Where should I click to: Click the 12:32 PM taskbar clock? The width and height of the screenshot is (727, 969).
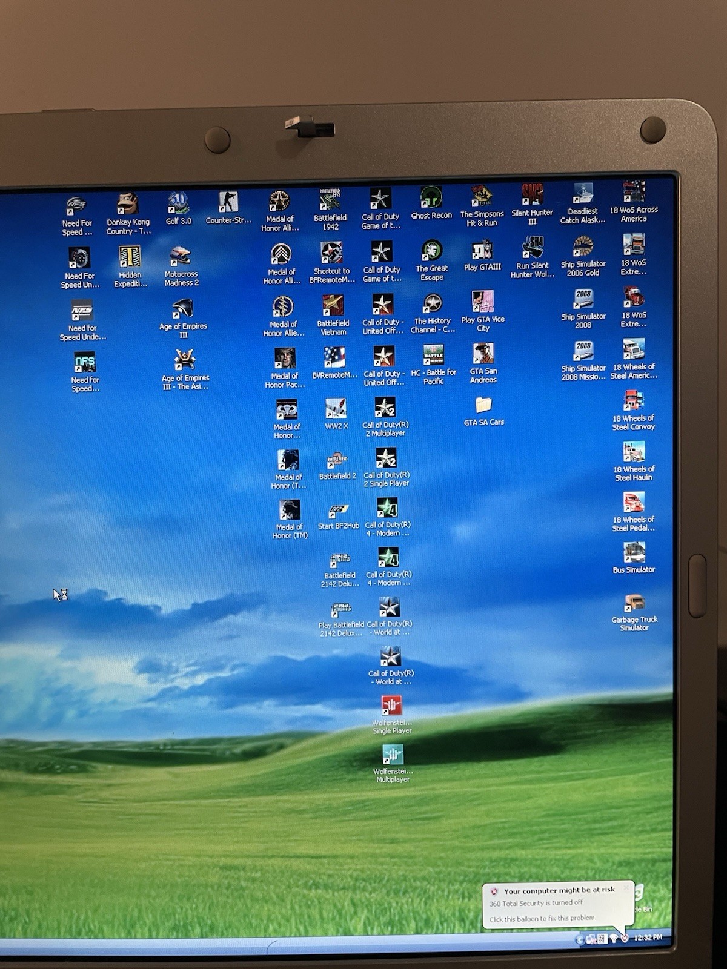648,938
